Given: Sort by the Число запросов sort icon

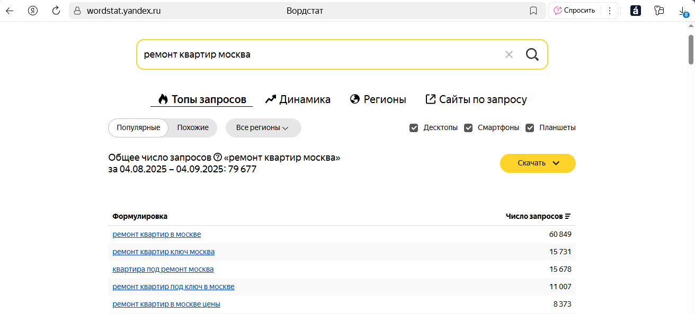Looking at the screenshot, I should point(568,216).
